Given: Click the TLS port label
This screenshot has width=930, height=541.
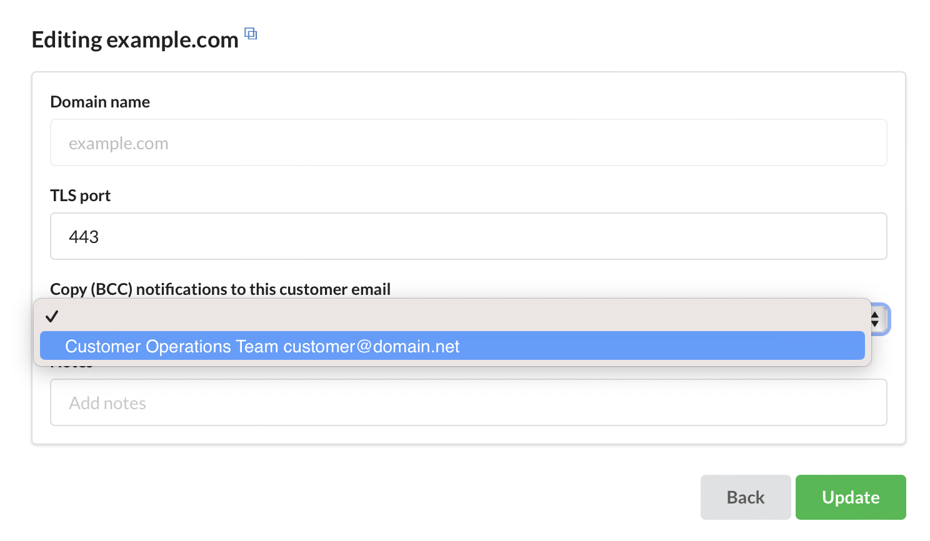Looking at the screenshot, I should pyautogui.click(x=80, y=196).
